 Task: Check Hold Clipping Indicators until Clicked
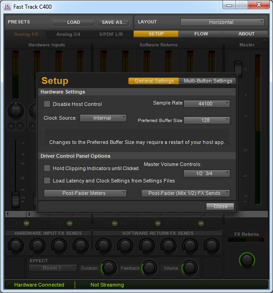pyautogui.click(x=47, y=168)
